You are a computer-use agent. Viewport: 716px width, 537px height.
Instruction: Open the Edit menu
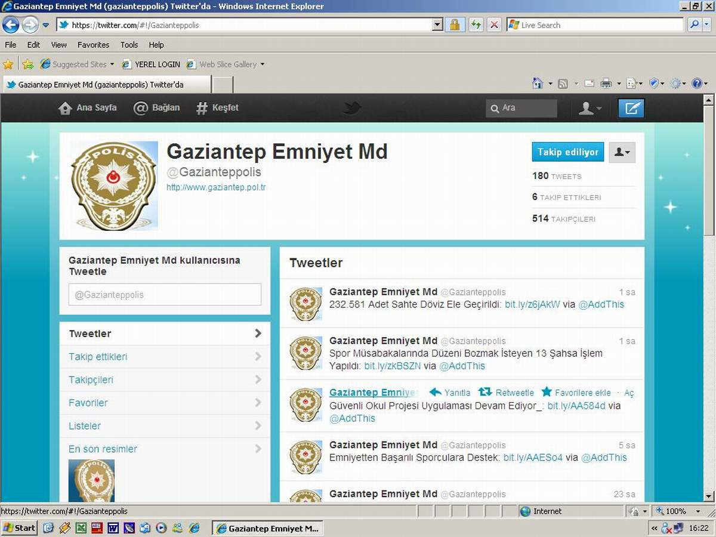33,45
